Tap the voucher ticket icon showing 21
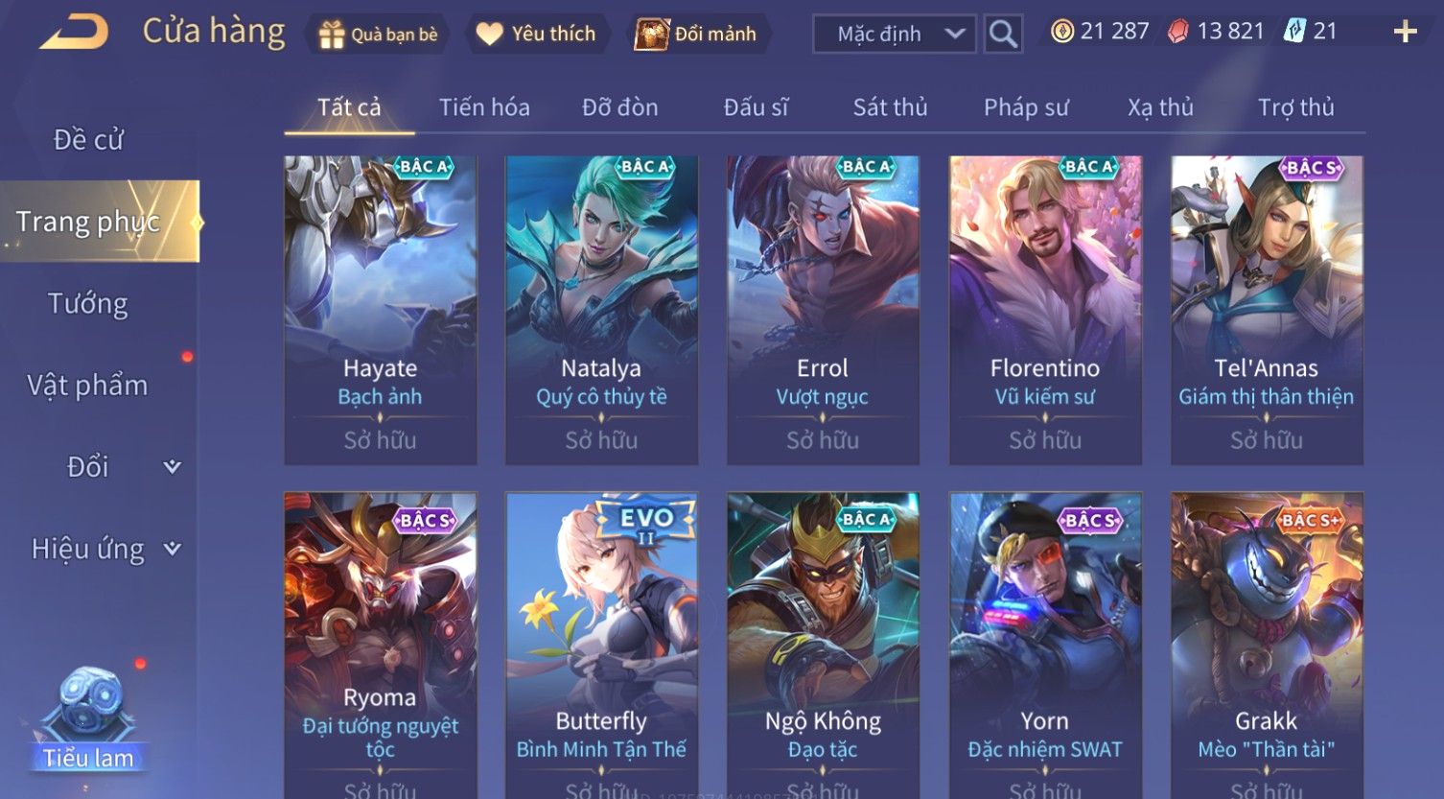 tap(1294, 32)
